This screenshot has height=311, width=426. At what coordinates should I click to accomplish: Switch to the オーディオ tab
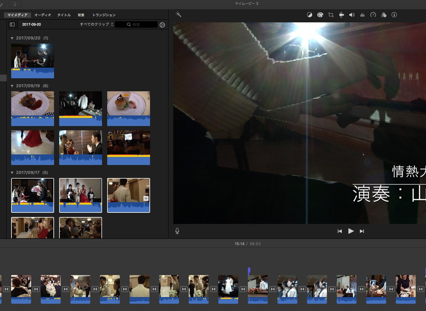[43, 15]
